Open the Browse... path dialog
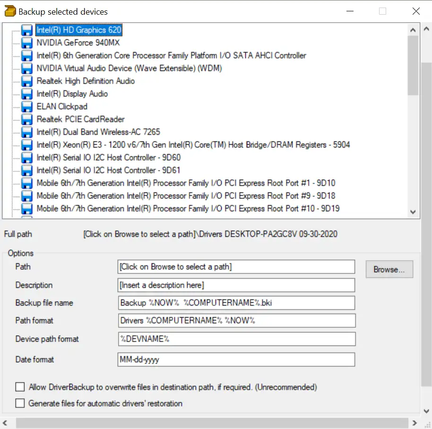This screenshot has height=429, width=432. (x=389, y=269)
